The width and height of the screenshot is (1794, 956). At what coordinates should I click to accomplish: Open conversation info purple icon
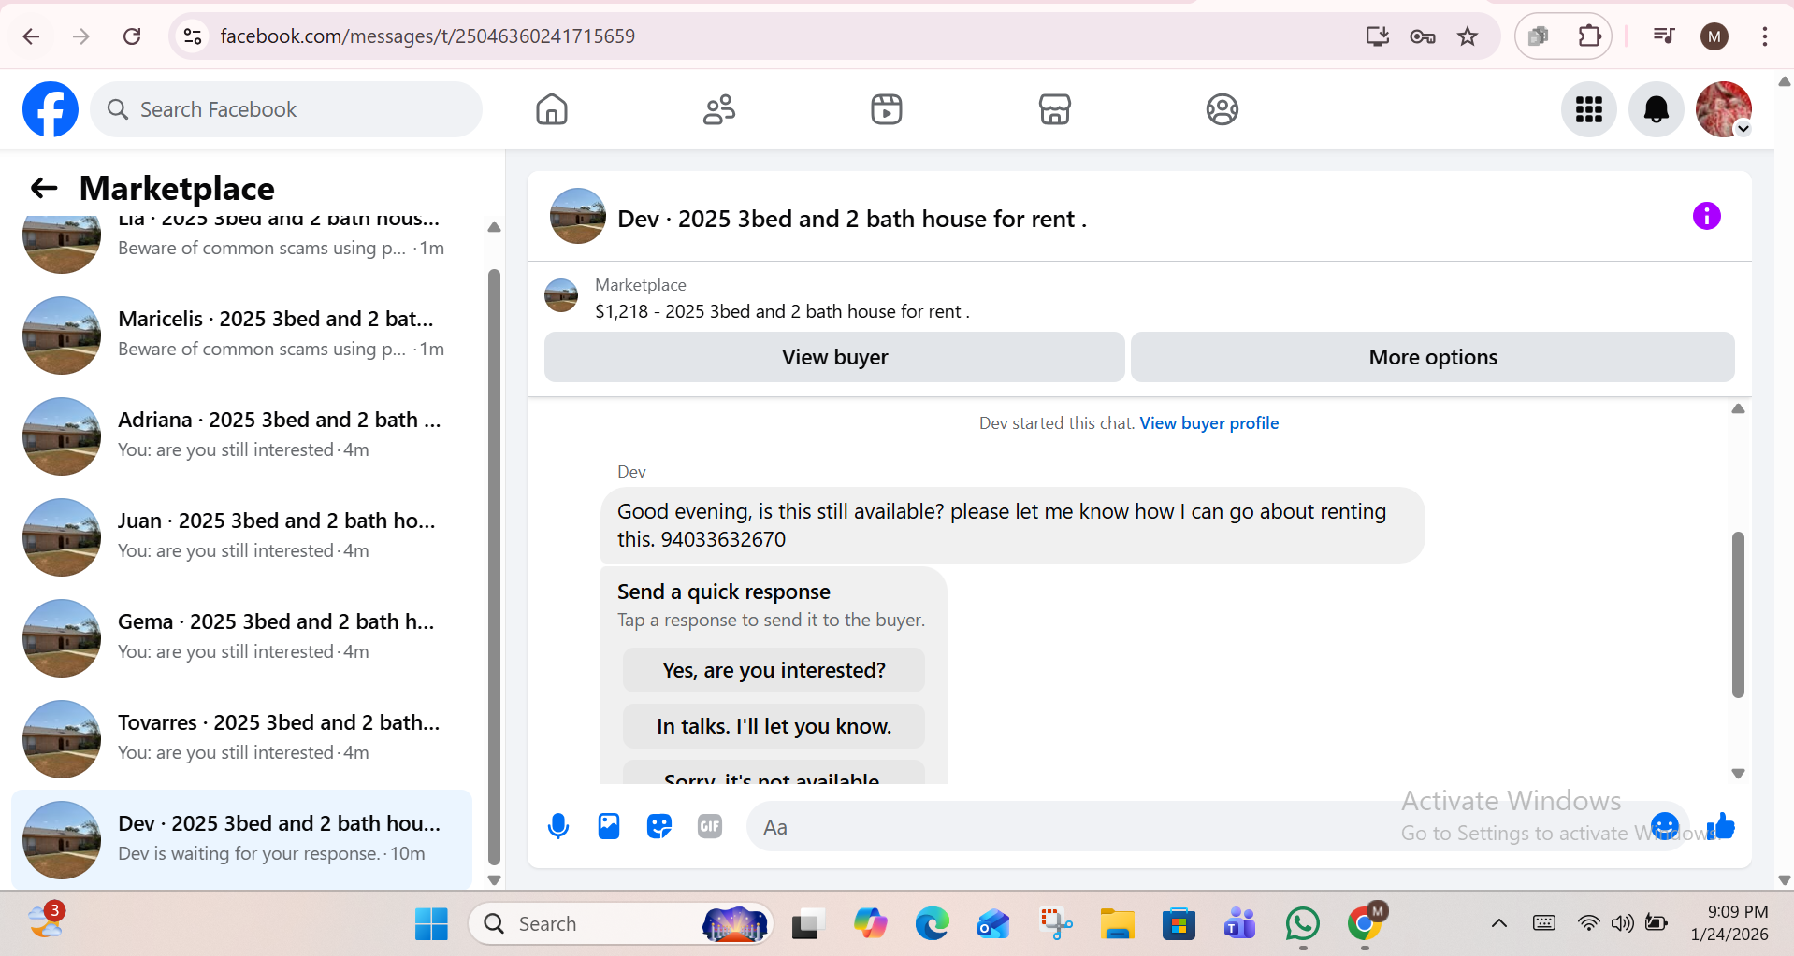[x=1707, y=216]
